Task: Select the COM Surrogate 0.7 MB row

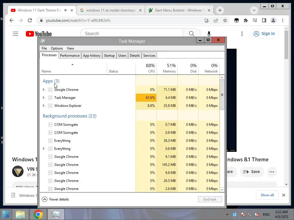Action: pyautogui.click(x=129, y=125)
